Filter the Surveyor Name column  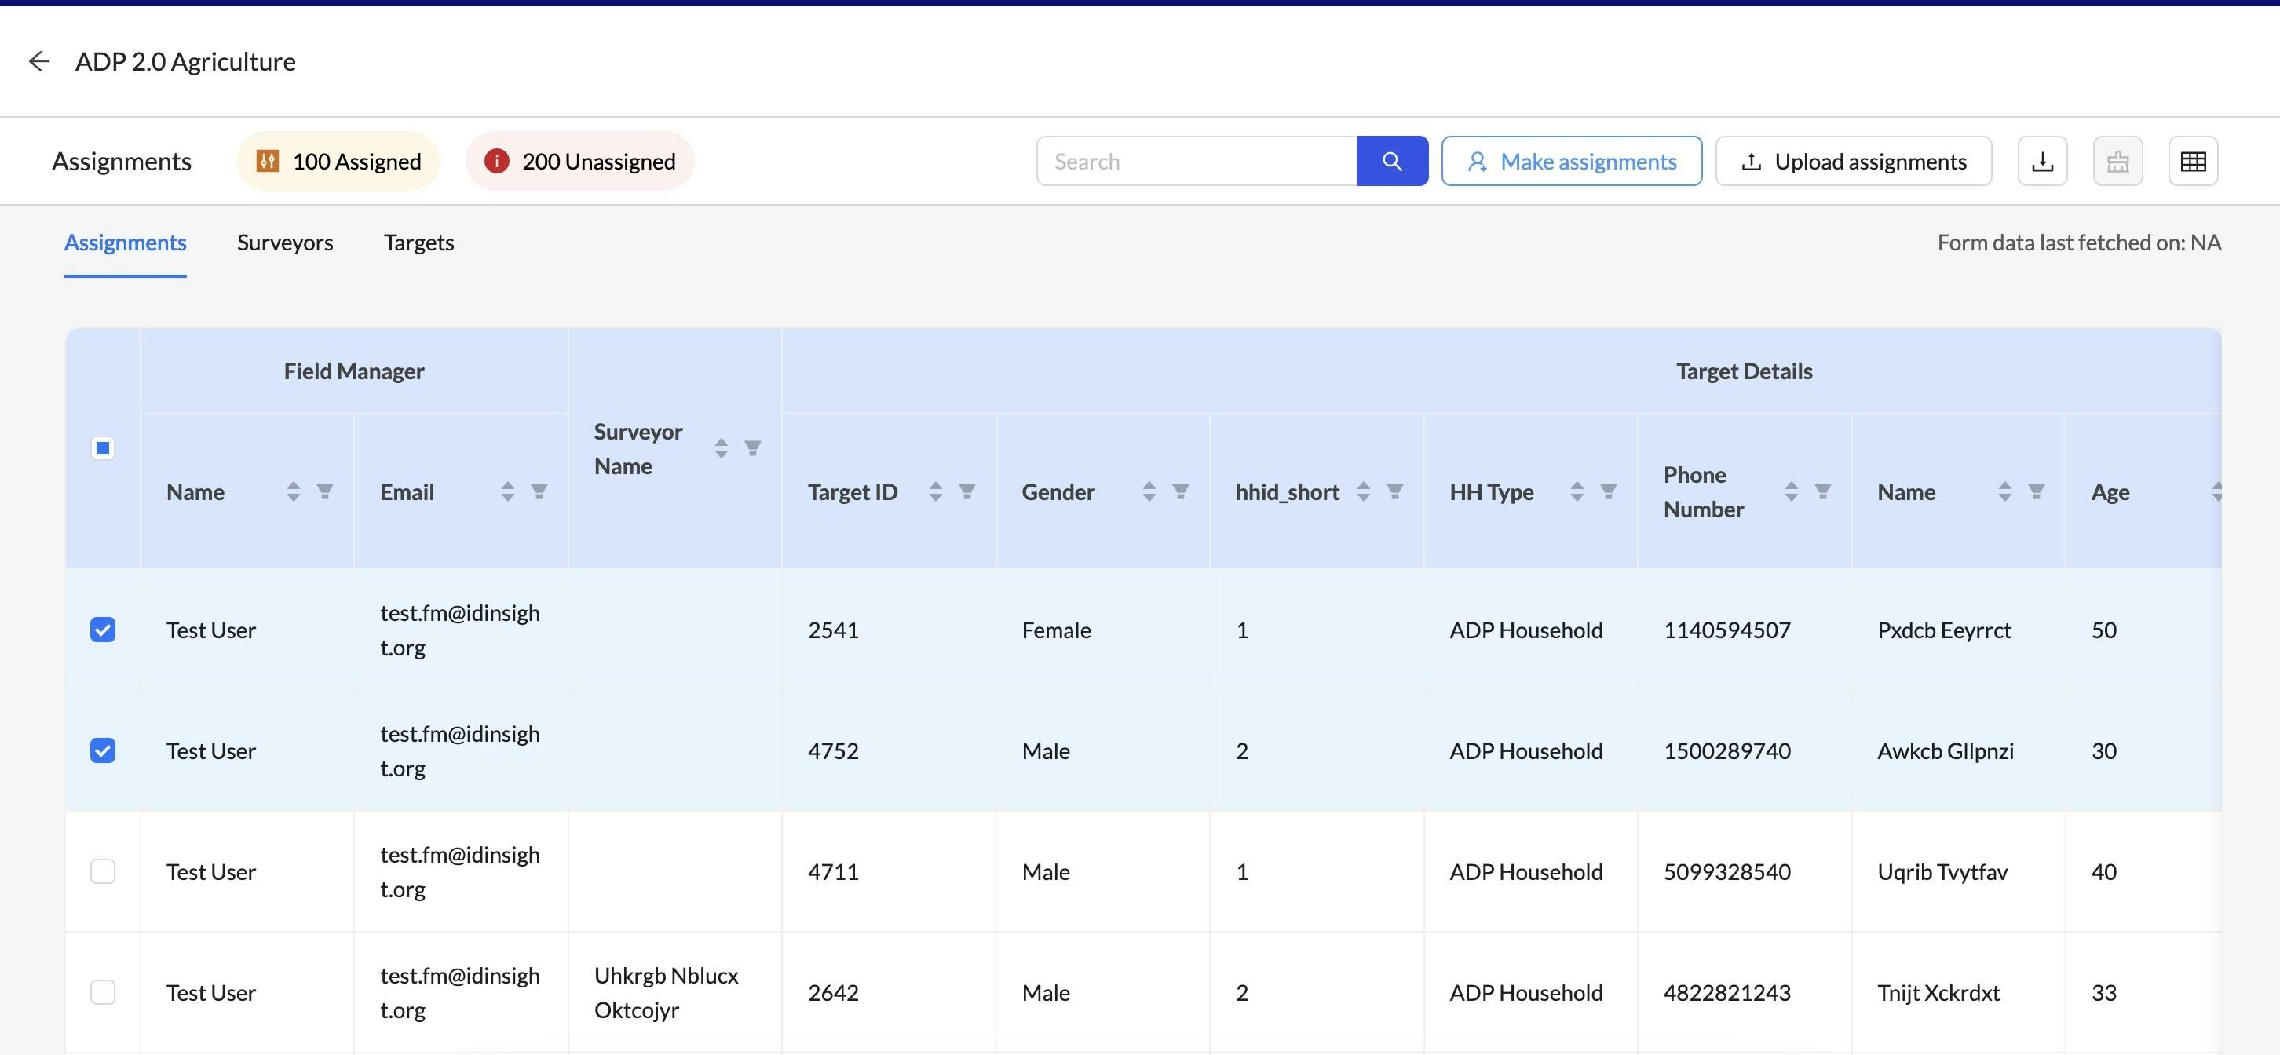(752, 448)
